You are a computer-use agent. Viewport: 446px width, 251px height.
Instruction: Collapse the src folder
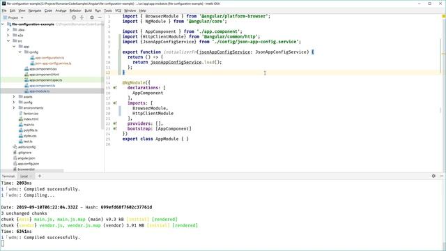pos(8,41)
